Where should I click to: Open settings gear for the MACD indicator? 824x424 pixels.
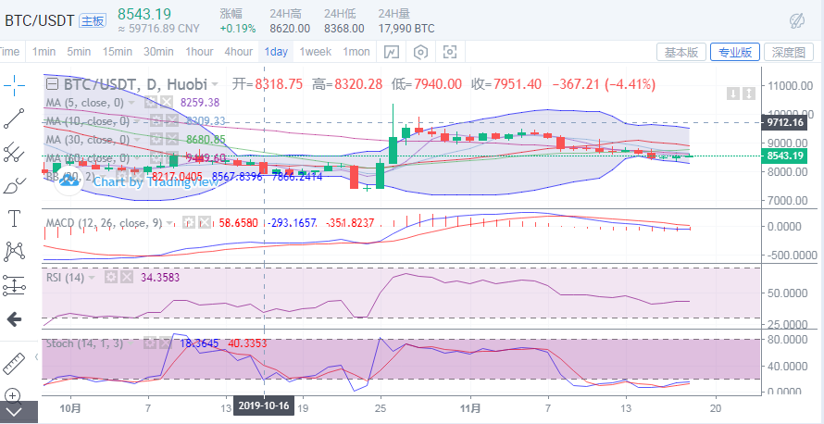[189, 223]
